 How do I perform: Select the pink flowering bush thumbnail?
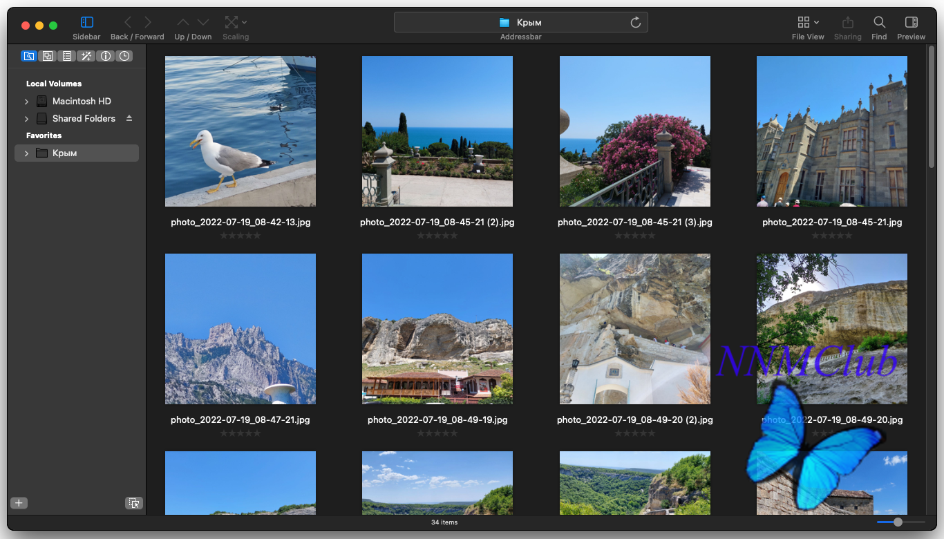coord(635,131)
